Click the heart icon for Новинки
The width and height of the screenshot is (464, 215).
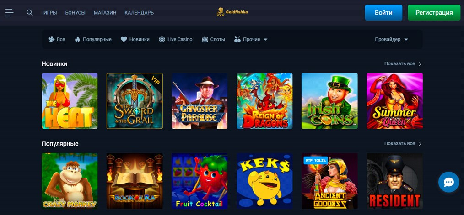[x=124, y=39]
